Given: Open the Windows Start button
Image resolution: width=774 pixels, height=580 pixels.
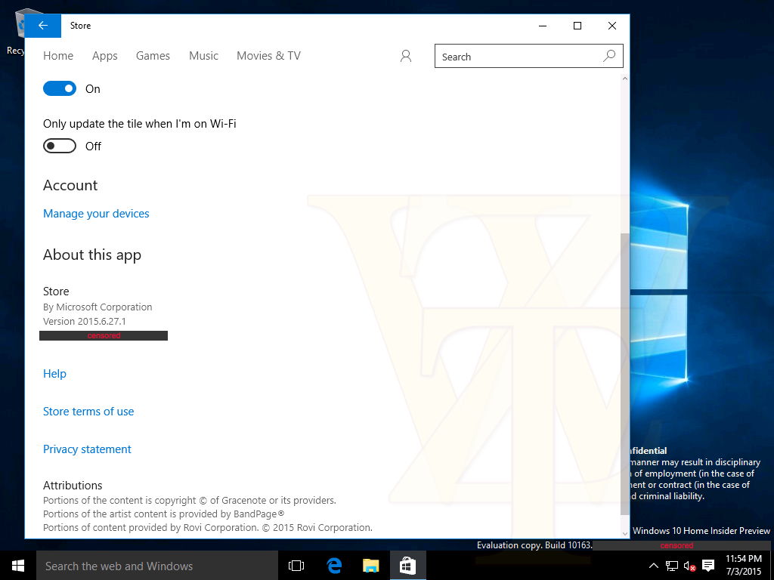Looking at the screenshot, I should coord(18,566).
